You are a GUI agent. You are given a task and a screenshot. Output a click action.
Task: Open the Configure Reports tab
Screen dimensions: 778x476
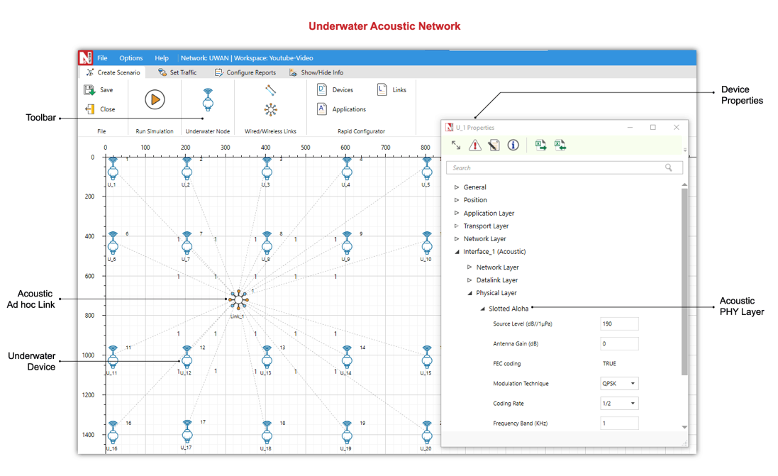(245, 72)
